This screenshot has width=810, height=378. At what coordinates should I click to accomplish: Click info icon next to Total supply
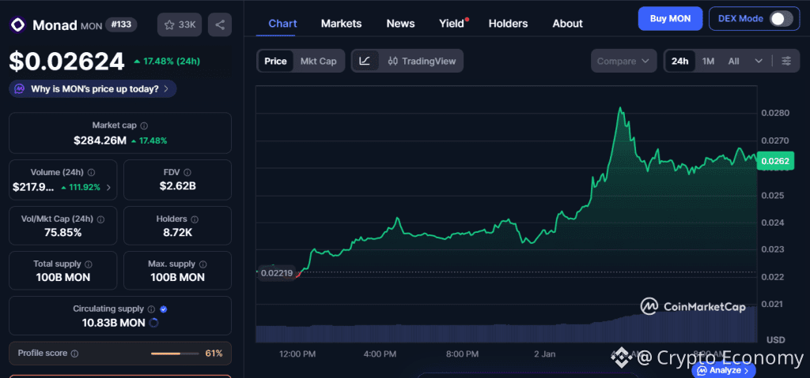click(89, 264)
